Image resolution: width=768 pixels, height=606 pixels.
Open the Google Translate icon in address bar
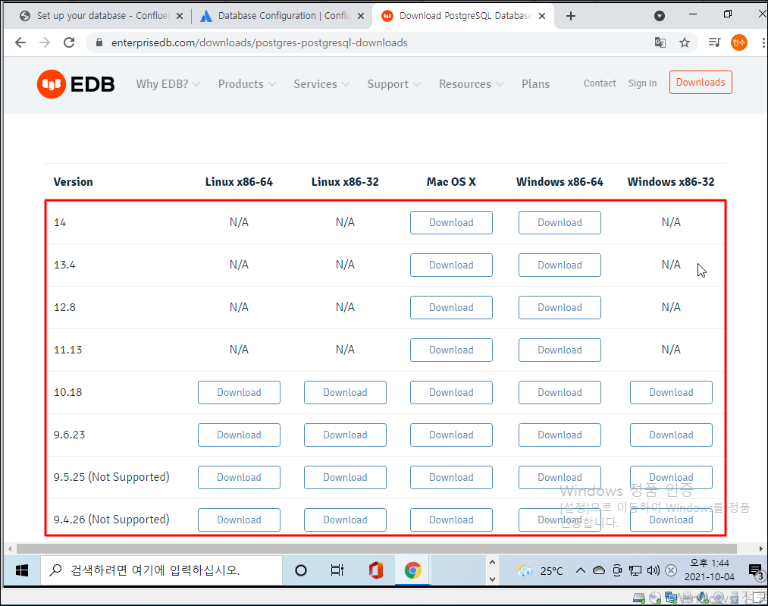click(x=660, y=42)
